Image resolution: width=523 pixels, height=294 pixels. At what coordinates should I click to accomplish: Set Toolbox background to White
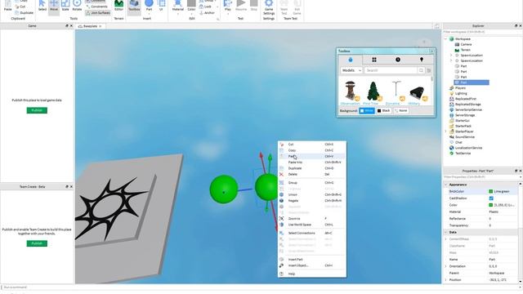(x=367, y=111)
